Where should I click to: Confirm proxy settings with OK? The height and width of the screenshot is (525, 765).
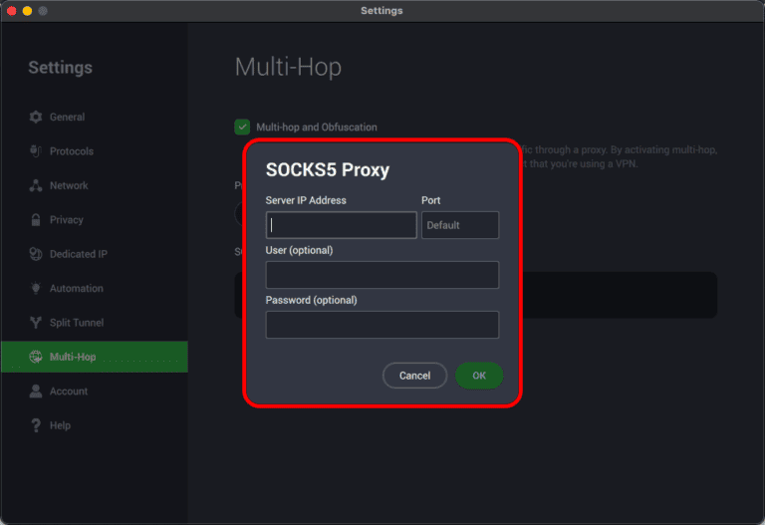479,376
